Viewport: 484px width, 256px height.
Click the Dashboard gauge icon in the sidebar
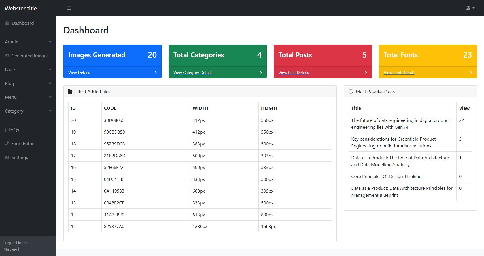click(7, 23)
